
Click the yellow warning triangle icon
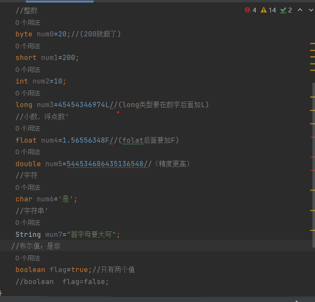pyautogui.click(x=264, y=10)
